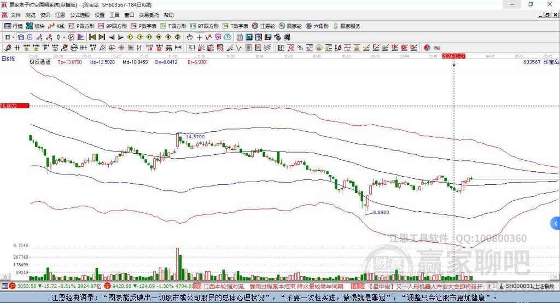
Task: Open the calculator icon
Action: 249,37
